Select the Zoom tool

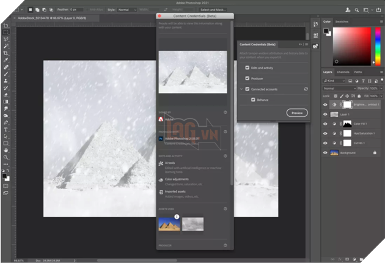tap(6, 157)
